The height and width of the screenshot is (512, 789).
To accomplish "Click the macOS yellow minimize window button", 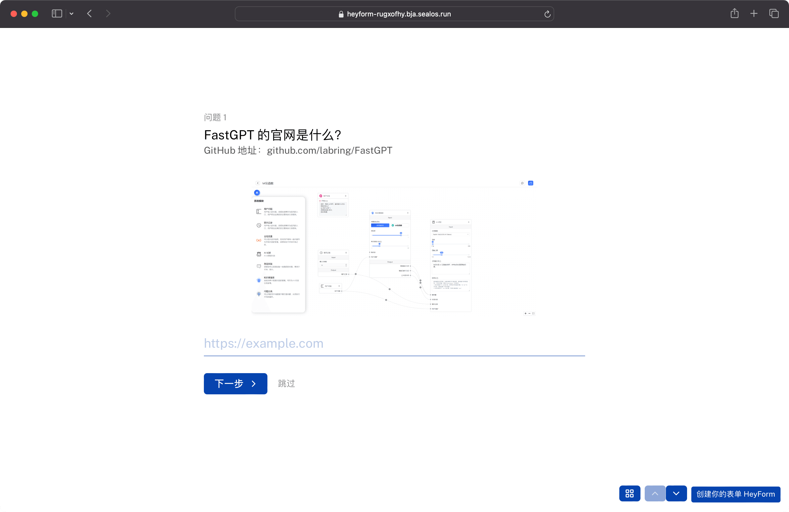I will [24, 14].
